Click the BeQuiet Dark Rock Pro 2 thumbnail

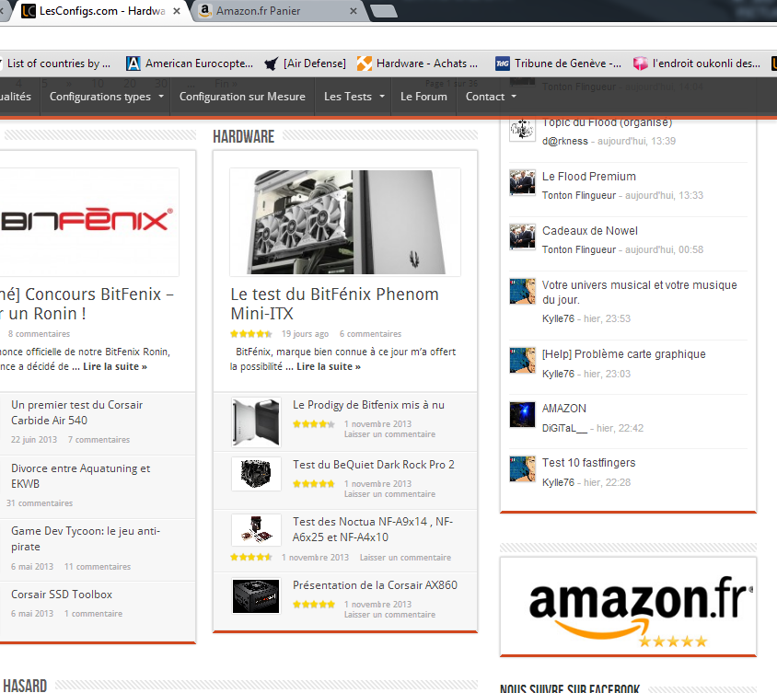point(256,474)
